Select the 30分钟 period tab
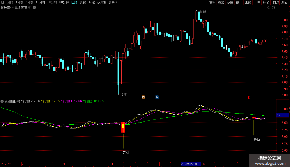This screenshot has width=290, height=167. (52, 2)
